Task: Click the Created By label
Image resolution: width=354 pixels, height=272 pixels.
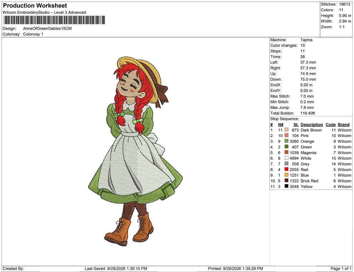Action: coord(13,268)
